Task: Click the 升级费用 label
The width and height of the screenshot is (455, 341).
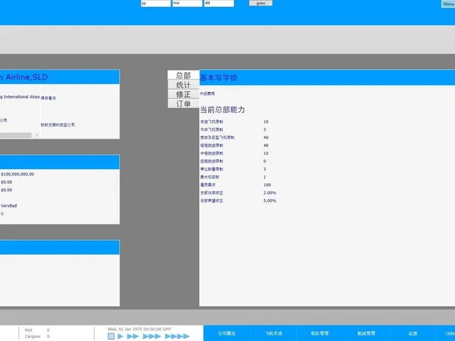Action: (x=207, y=94)
